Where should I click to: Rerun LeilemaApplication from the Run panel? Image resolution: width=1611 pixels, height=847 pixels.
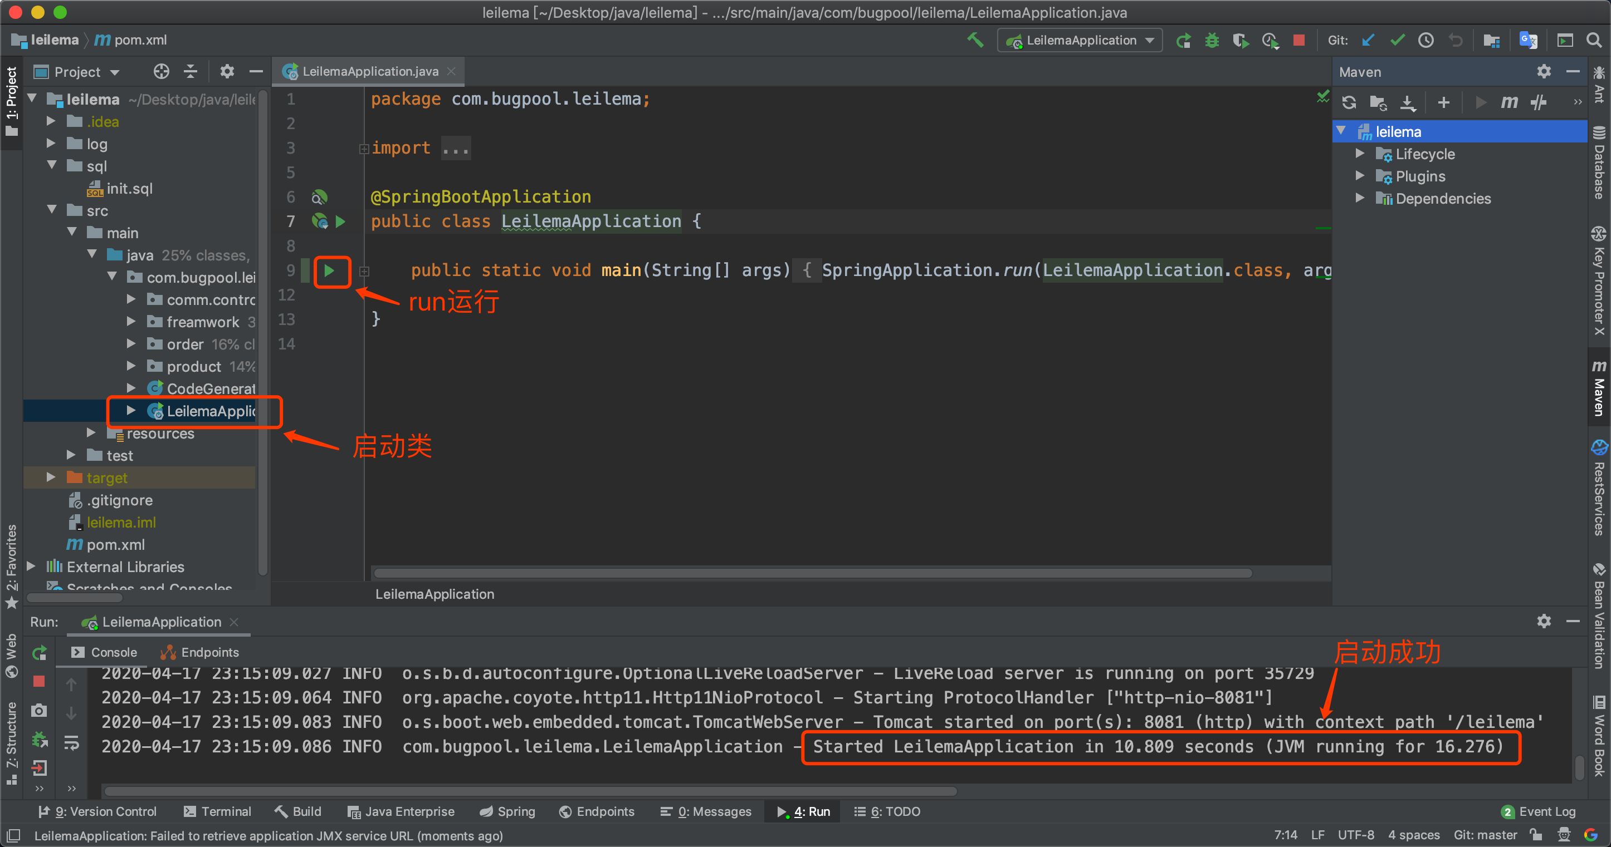point(40,653)
